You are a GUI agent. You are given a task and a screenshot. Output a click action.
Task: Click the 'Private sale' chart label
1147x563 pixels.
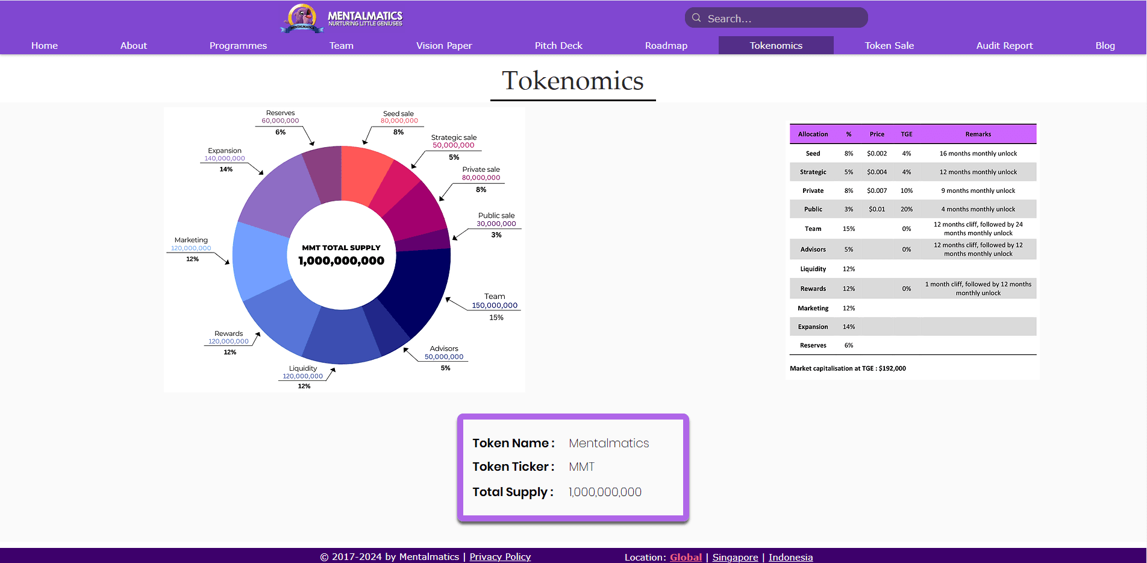(481, 169)
